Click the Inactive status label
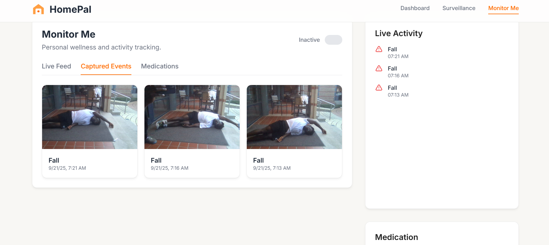Viewport: 549px width, 245px height. 309,40
